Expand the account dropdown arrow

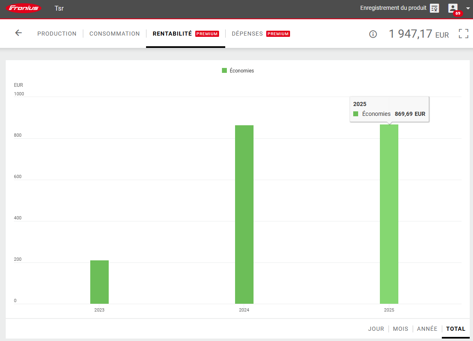tap(468, 8)
